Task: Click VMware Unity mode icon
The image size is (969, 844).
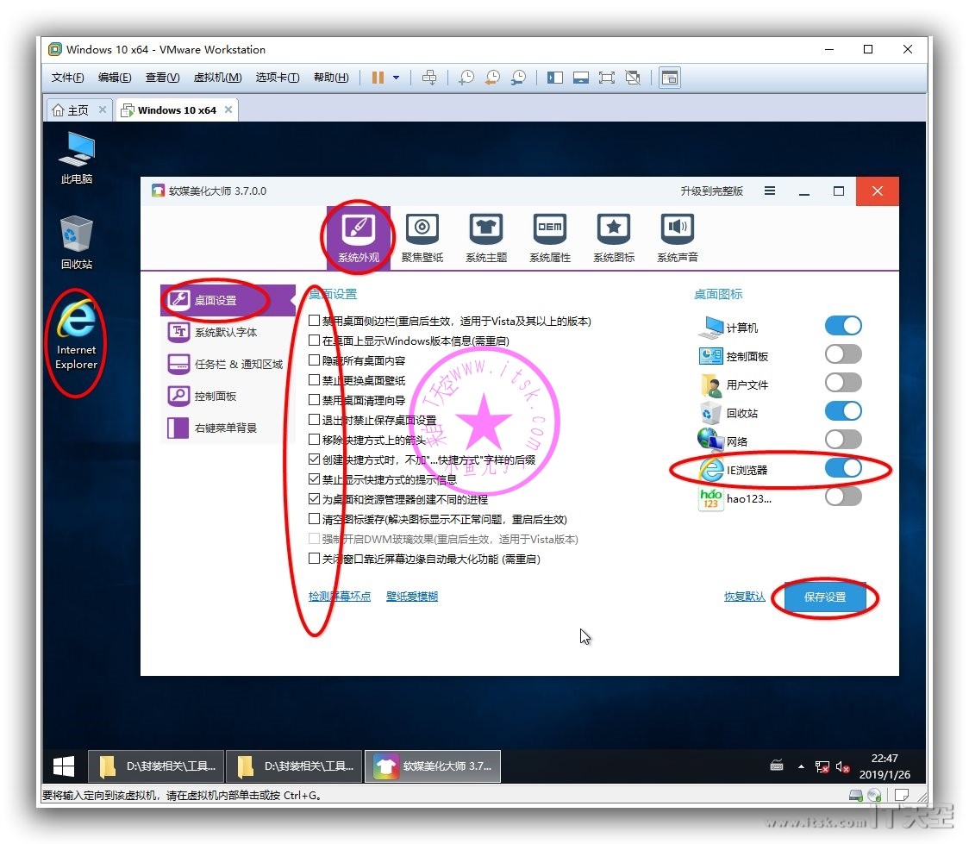Action: [633, 78]
